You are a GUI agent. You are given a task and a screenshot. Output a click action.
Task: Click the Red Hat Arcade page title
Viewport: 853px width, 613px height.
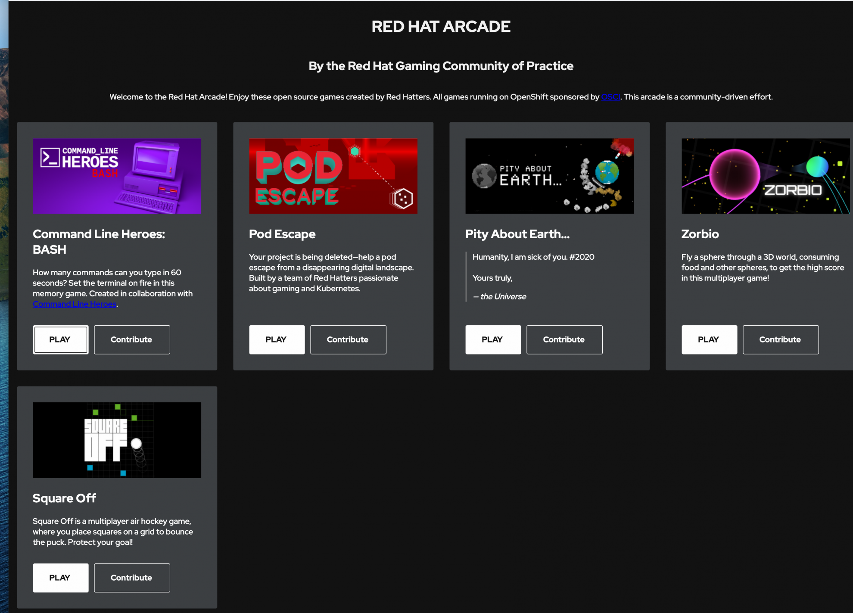coord(441,27)
